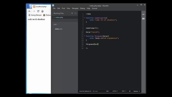Open the browser home page
The width and height of the screenshot is (172, 97).
point(42,11)
